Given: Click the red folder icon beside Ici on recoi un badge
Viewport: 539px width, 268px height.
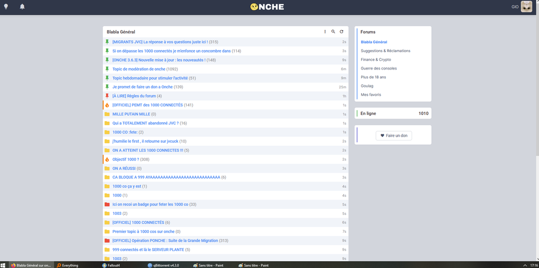Looking at the screenshot, I should click(x=107, y=204).
